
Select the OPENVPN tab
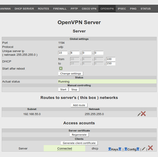(107, 9)
